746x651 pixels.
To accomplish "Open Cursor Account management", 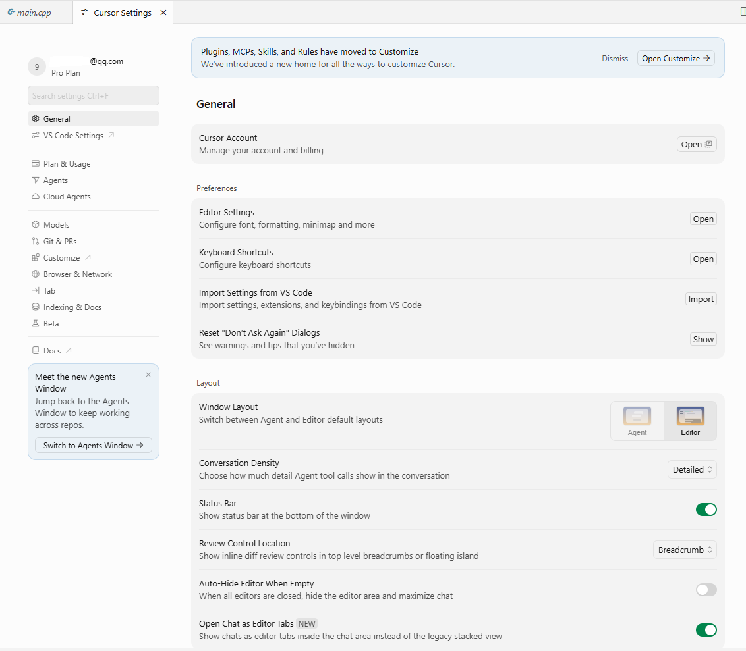I will 697,144.
